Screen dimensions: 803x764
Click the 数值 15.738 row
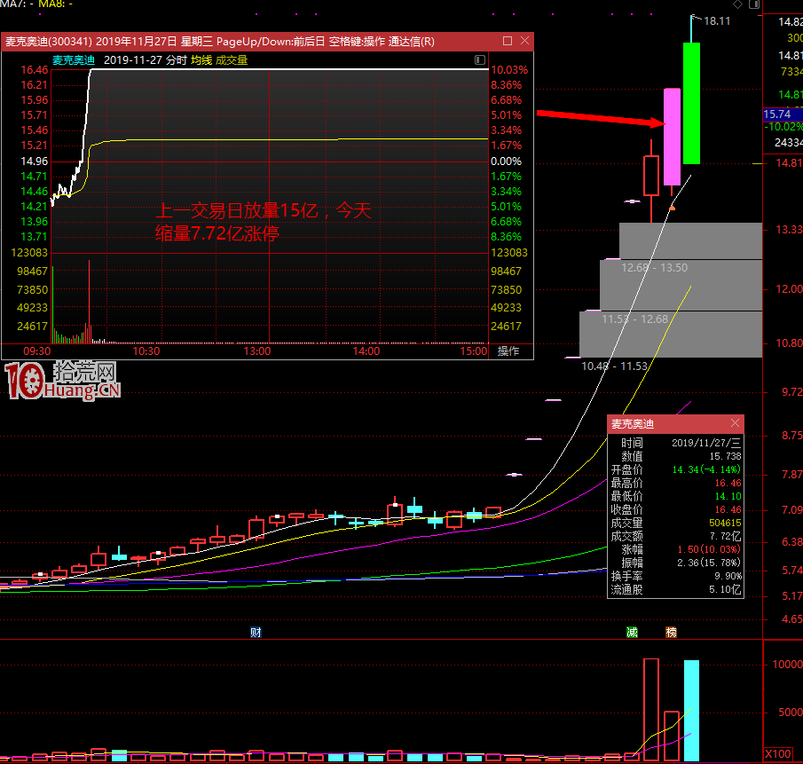(x=675, y=456)
